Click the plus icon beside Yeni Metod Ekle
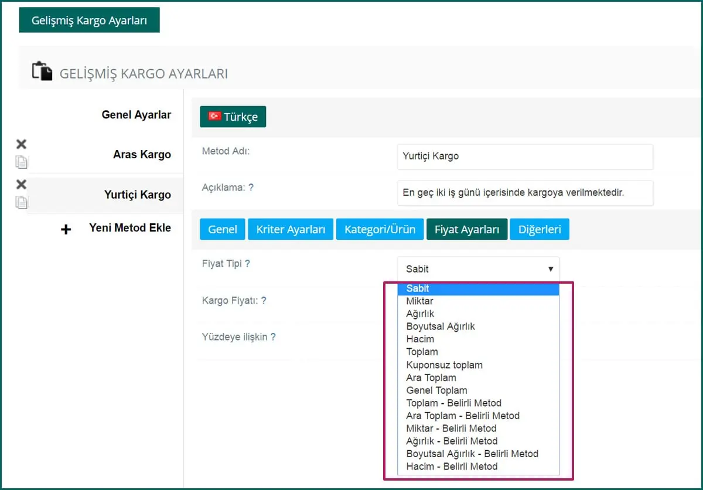 (66, 229)
